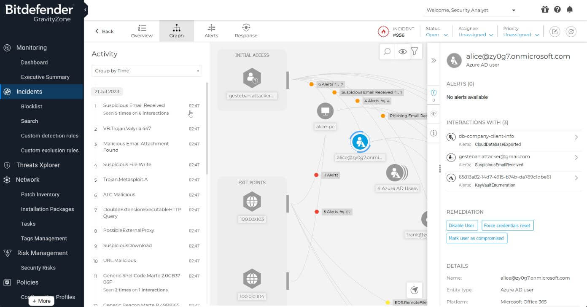Expand the db-company-client-info interaction
This screenshot has width=587, height=307.
point(576,137)
